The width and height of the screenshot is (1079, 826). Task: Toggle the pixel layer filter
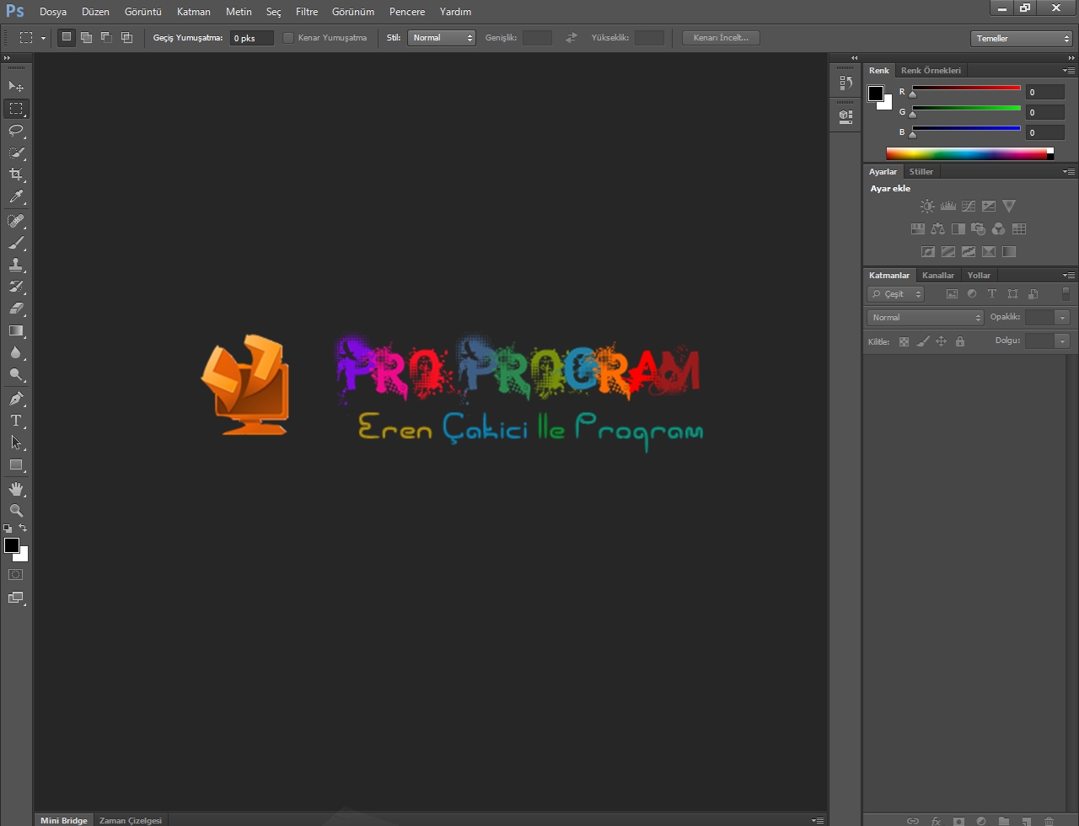953,294
